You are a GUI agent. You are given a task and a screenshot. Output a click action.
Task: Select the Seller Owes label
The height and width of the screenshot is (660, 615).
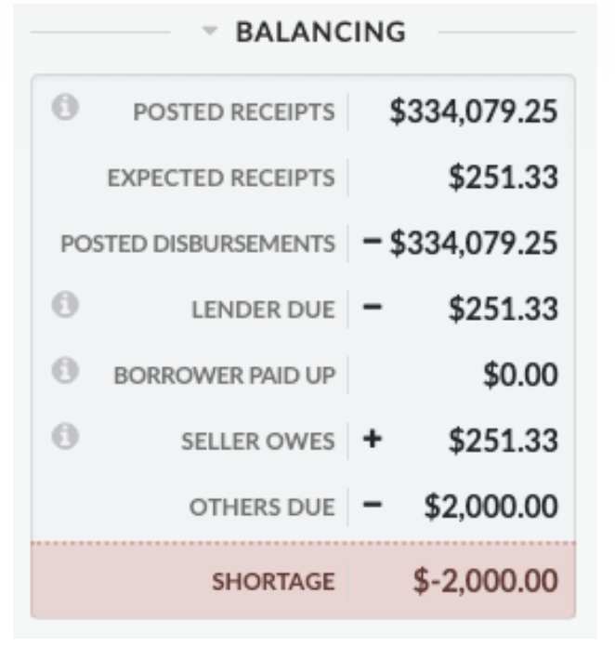[257, 442]
